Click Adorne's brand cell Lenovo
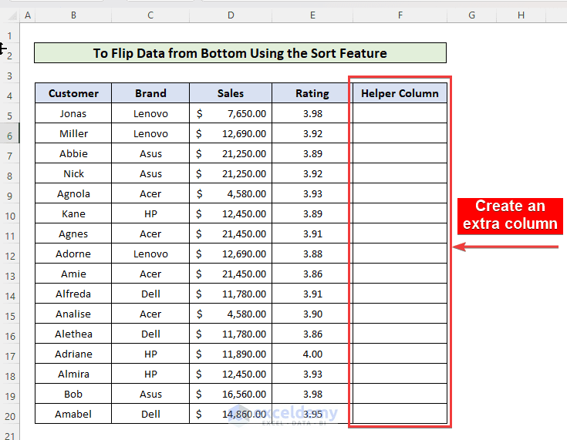The width and height of the screenshot is (567, 440). click(150, 254)
